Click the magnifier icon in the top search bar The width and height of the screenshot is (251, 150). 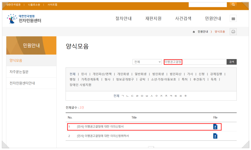point(233,4)
